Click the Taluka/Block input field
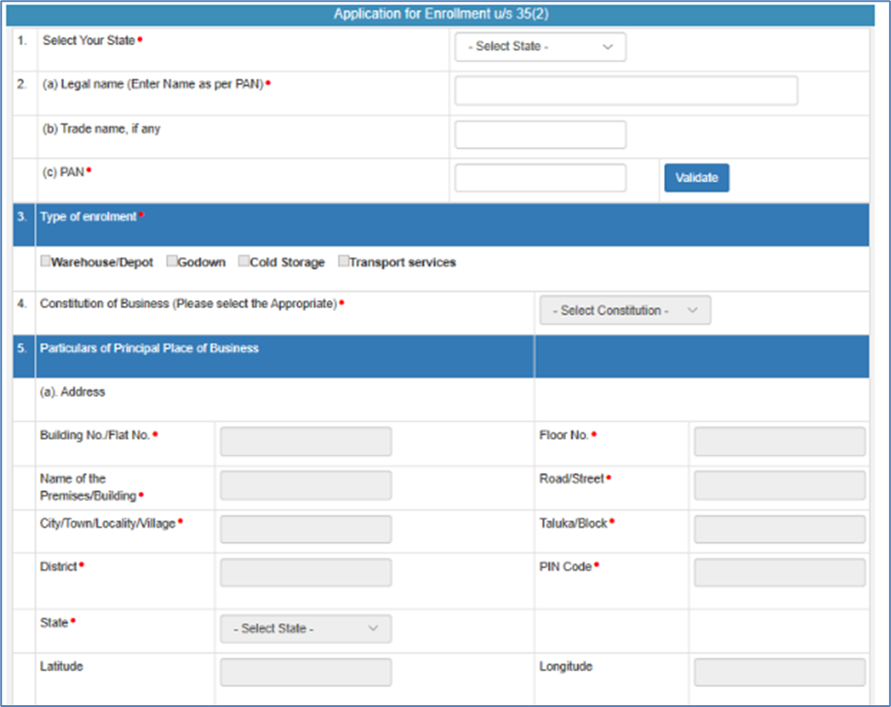Viewport: 891px width, 707px height. 779,530
